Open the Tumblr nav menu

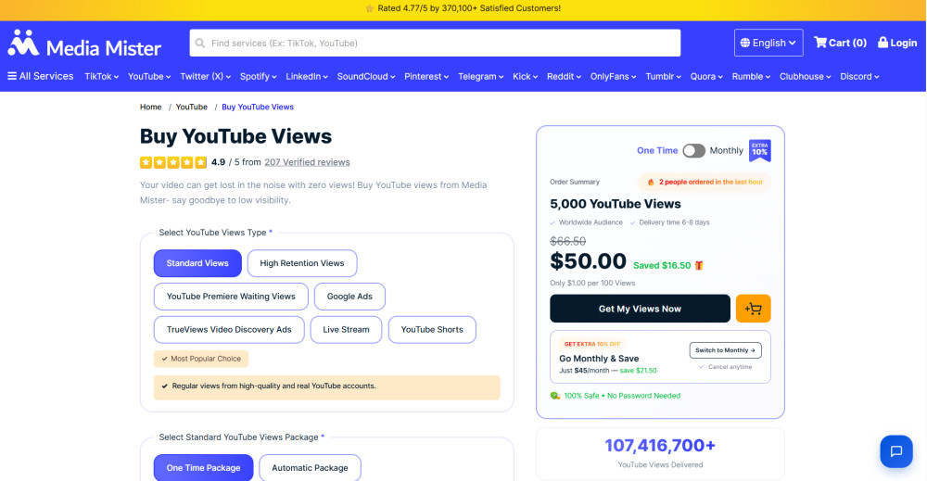(x=664, y=76)
